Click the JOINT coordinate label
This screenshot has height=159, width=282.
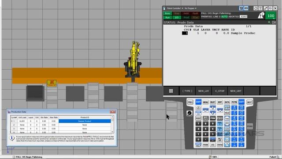(244, 17)
